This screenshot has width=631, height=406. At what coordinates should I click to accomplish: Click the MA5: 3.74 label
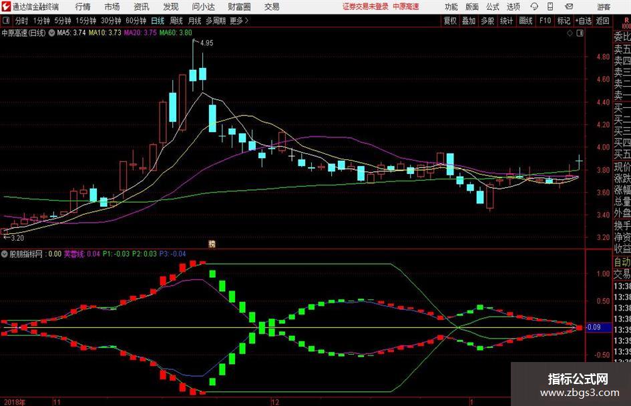(71, 33)
